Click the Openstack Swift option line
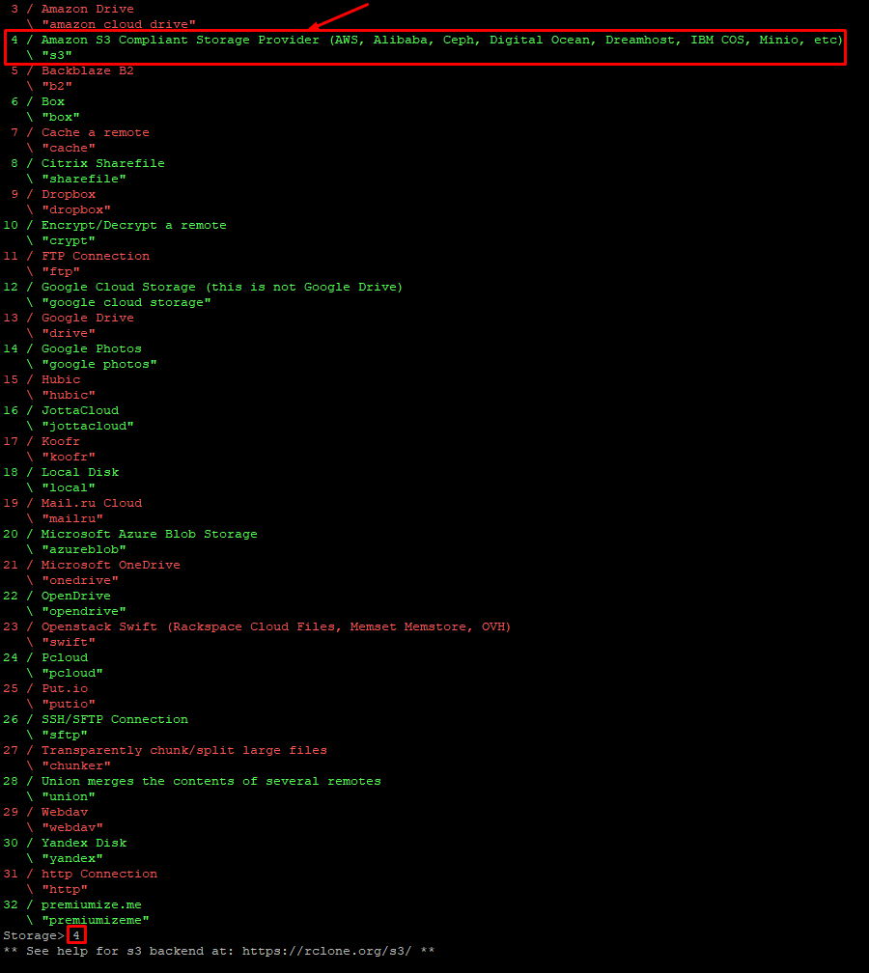This screenshot has height=973, width=869. click(x=275, y=626)
